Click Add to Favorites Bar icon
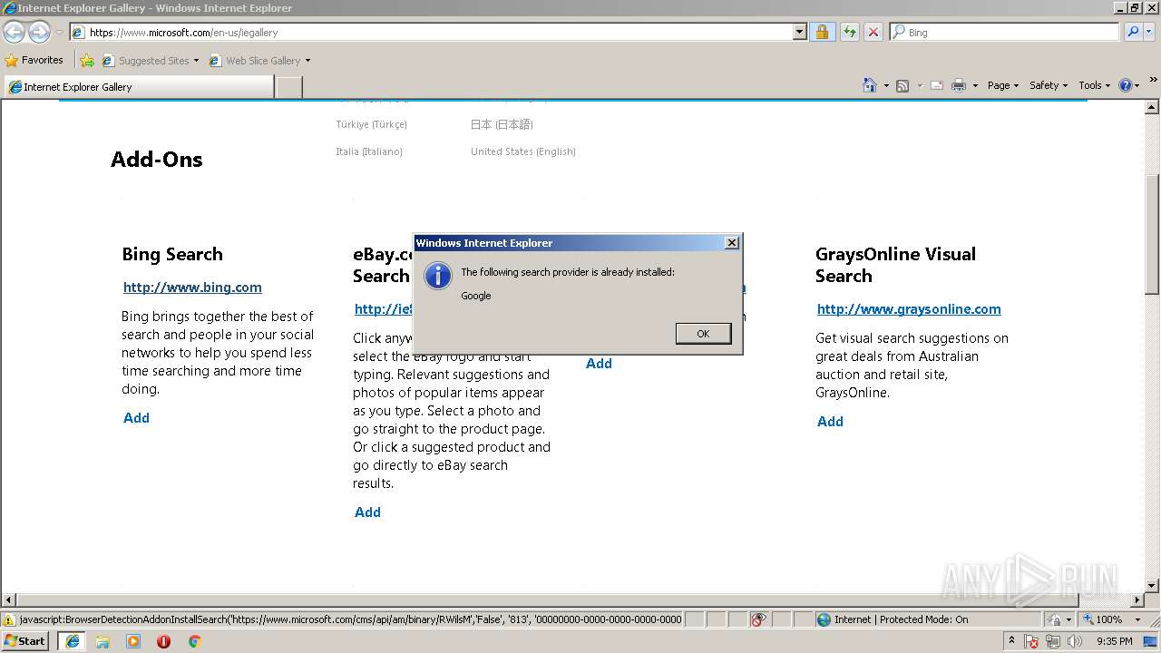1161x653 pixels. click(87, 60)
